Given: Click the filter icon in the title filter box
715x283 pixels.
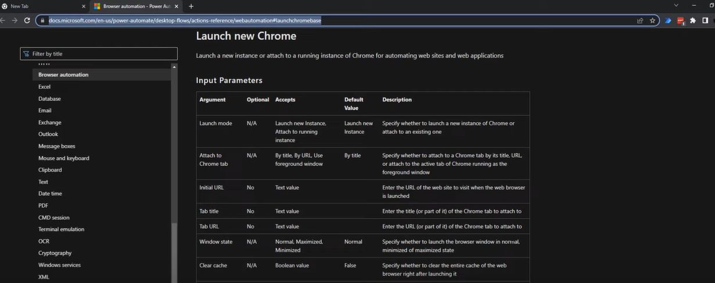Looking at the screenshot, I should 26,54.
